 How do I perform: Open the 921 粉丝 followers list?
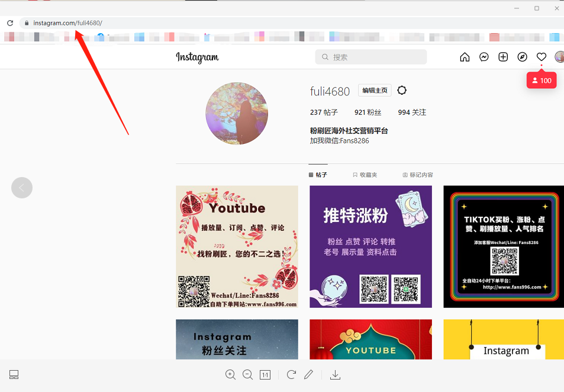[368, 113]
